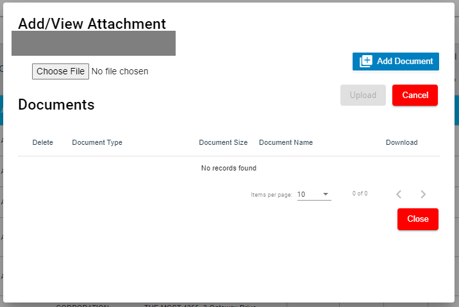Click the Download column header
459x307 pixels.
tap(401, 142)
